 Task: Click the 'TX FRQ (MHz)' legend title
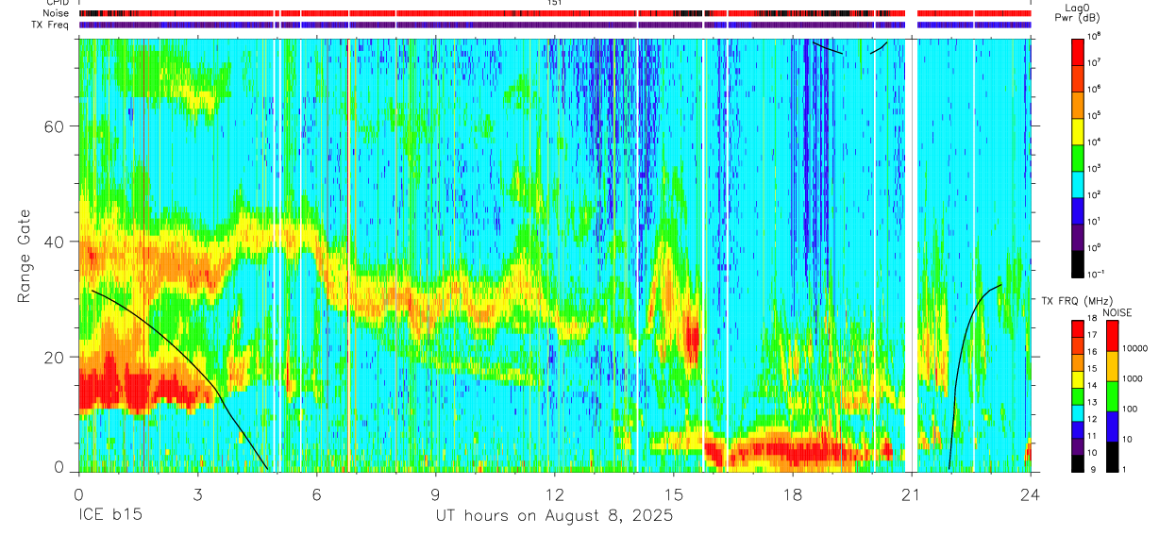point(1077,301)
